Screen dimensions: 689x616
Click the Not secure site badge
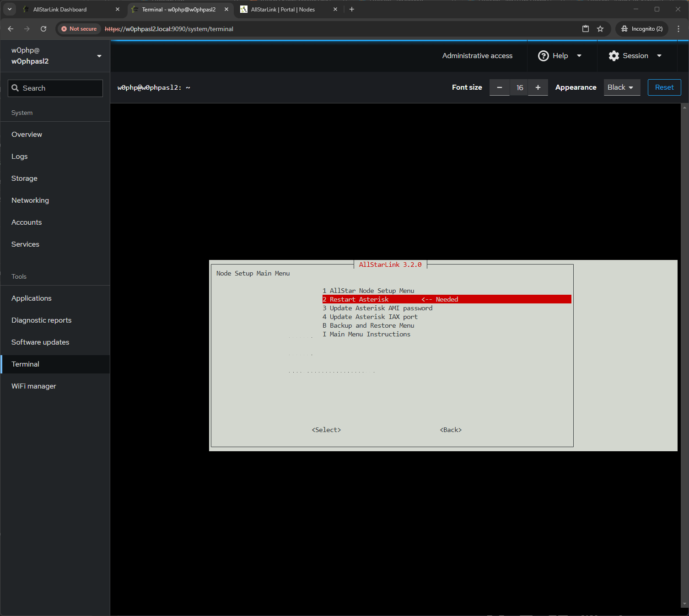(x=79, y=29)
